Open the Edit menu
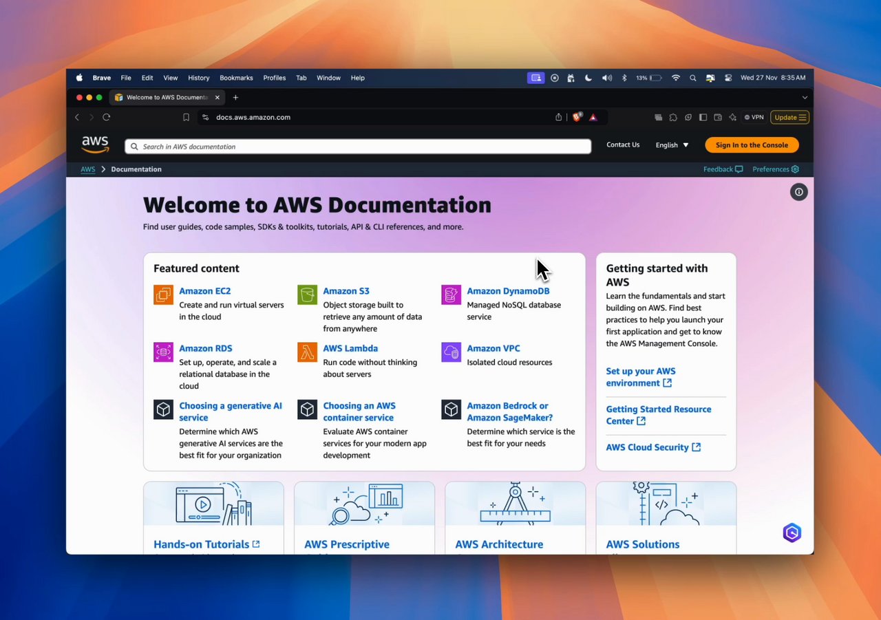The height and width of the screenshot is (620, 881). (x=147, y=78)
